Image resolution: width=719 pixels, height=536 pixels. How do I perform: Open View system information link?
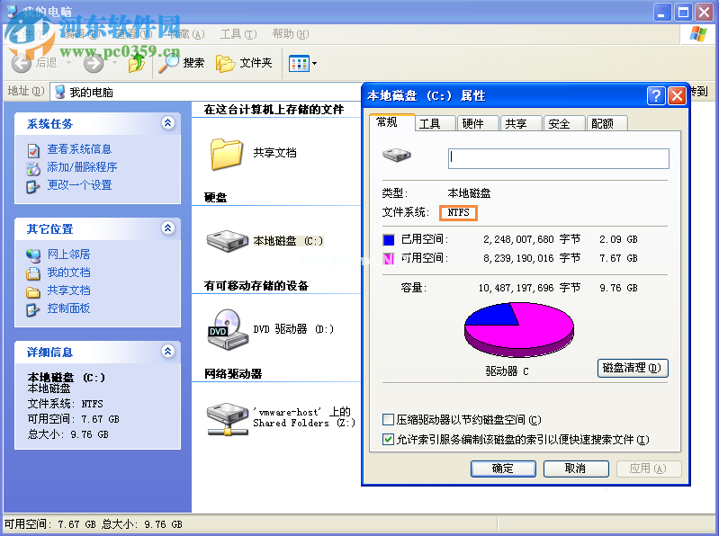[79, 149]
